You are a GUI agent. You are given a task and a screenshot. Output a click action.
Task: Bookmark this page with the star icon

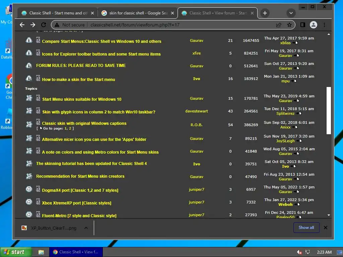(x=289, y=25)
